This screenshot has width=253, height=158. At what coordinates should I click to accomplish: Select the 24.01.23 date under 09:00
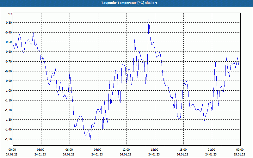(97, 154)
